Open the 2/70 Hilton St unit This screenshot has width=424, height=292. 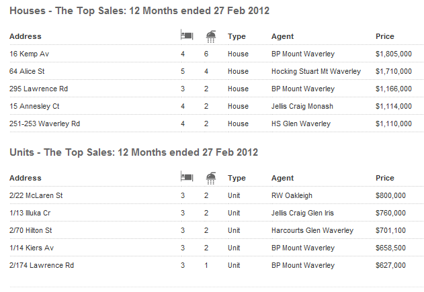point(32,230)
